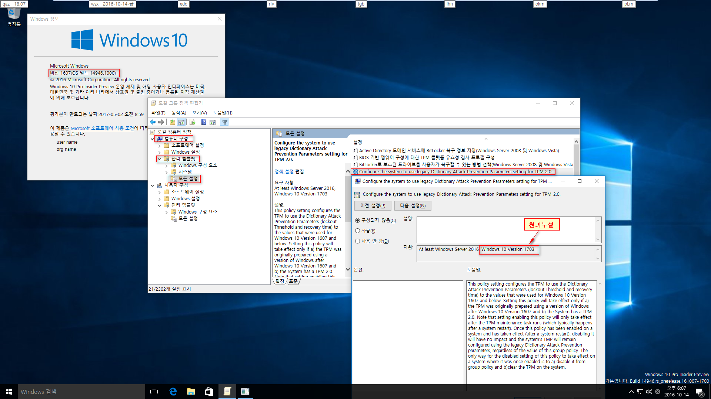Collapse 관리 템플릿 under 사용자 구성
This screenshot has height=399, width=711.
160,205
